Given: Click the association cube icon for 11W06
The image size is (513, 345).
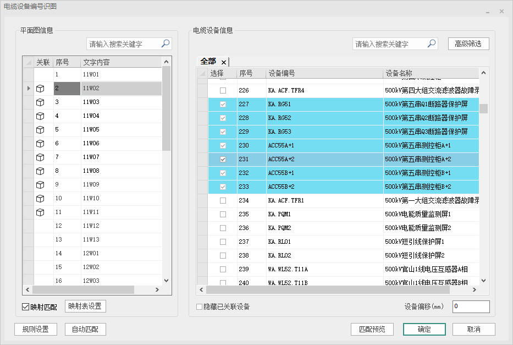Looking at the screenshot, I should [40, 144].
